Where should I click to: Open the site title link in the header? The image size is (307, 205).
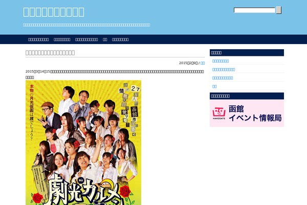pyautogui.click(x=54, y=12)
